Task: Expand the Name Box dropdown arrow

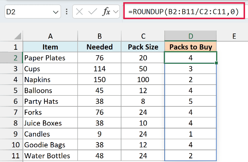Action: [x=56, y=12]
